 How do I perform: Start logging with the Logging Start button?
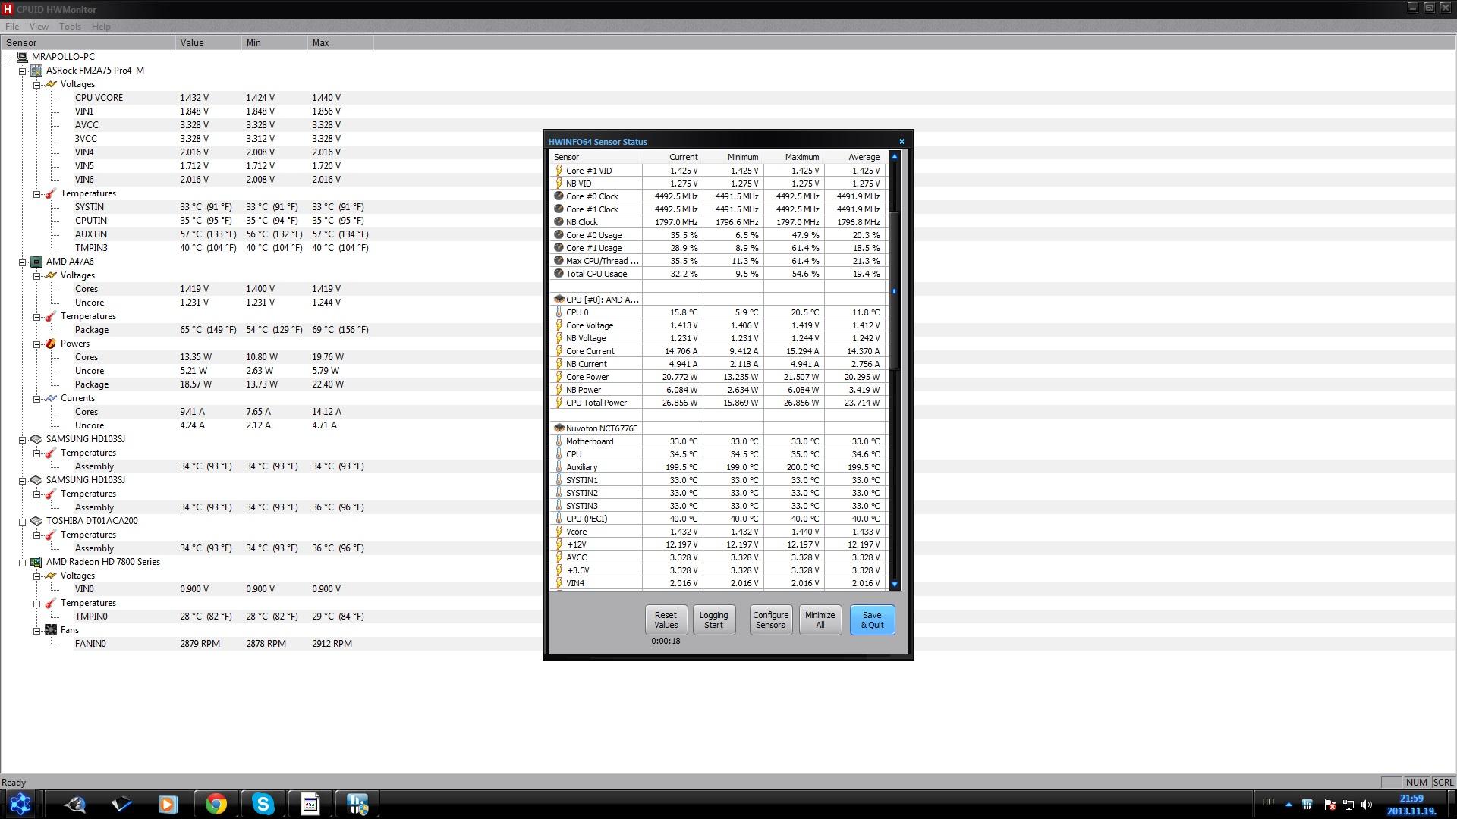click(x=713, y=620)
